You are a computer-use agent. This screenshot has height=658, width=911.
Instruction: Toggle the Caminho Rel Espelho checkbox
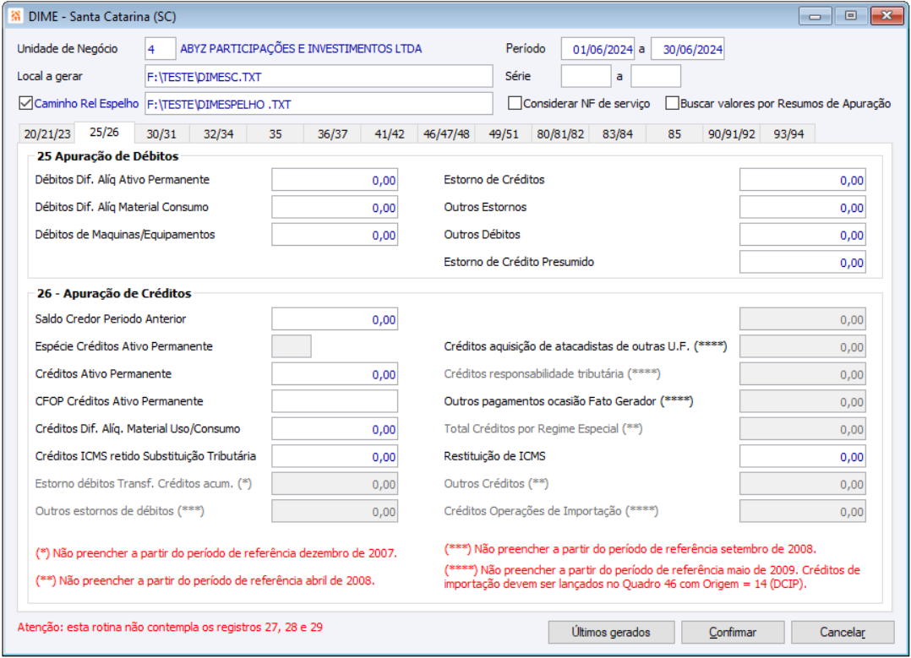[25, 103]
